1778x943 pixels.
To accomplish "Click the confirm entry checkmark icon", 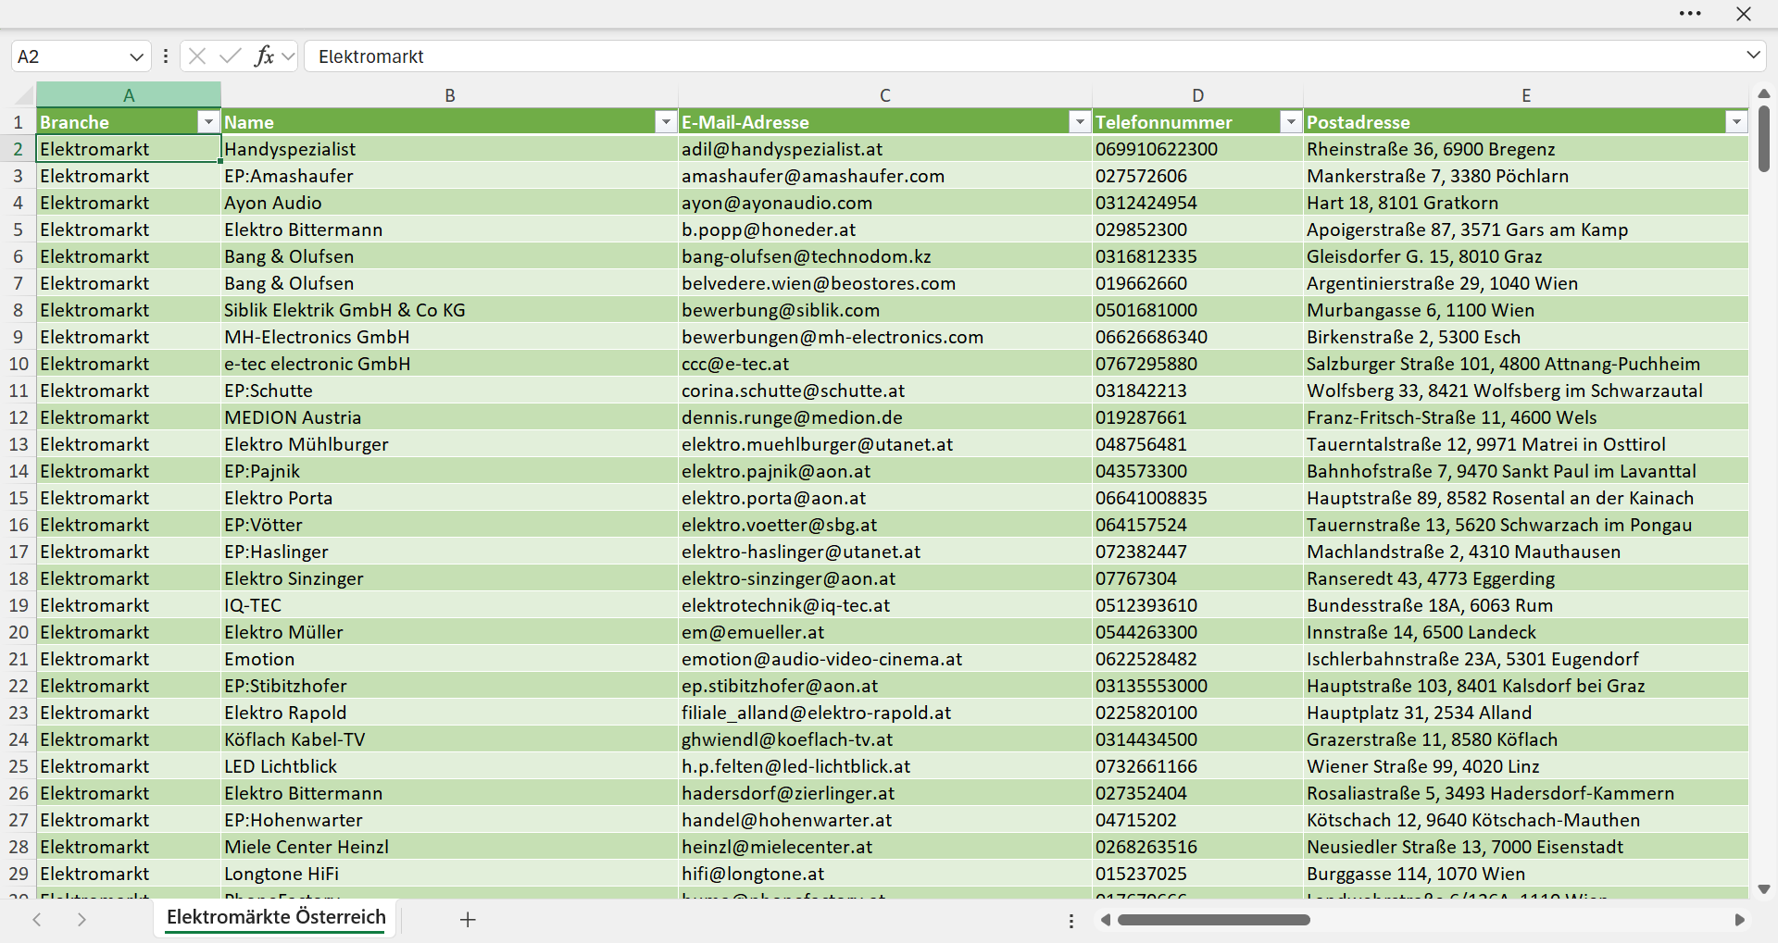I will (x=231, y=56).
